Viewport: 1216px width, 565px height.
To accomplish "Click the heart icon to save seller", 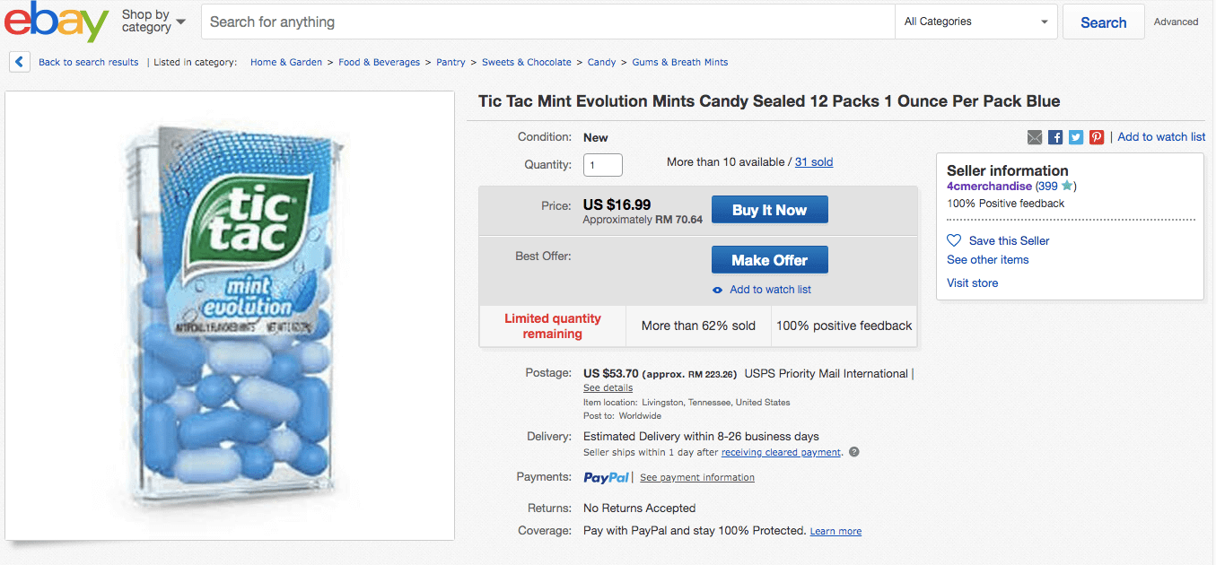I will pos(954,240).
